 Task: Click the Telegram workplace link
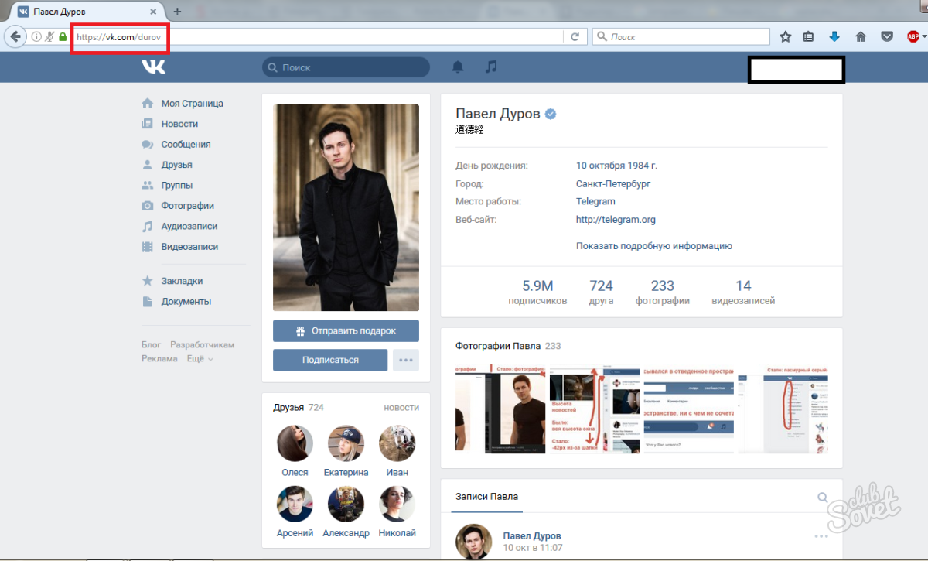tap(595, 201)
